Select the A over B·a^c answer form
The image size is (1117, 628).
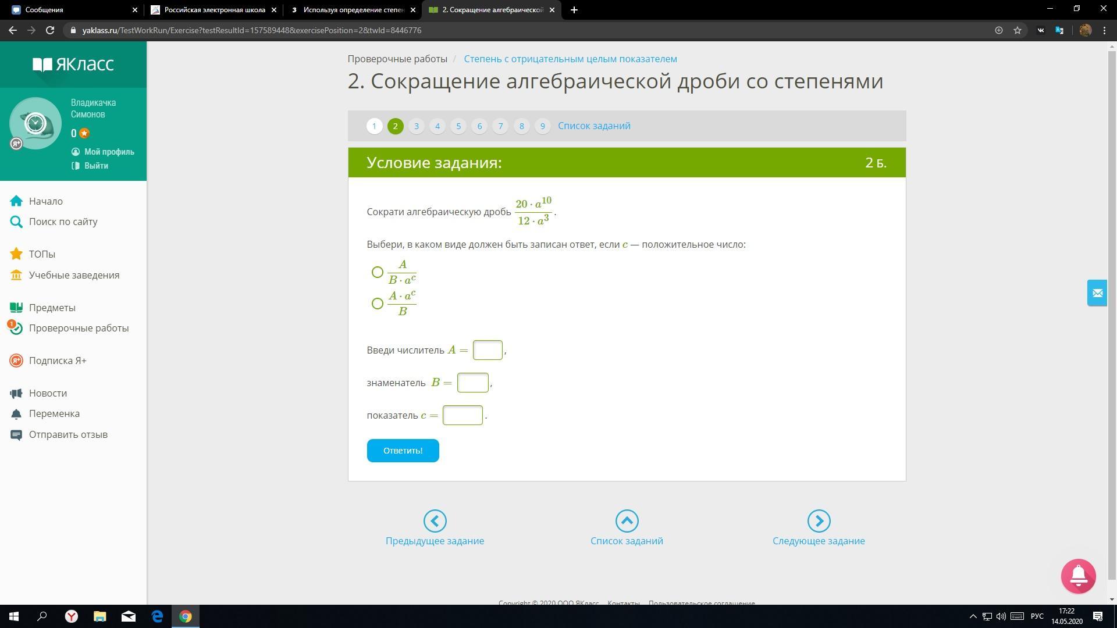click(x=378, y=272)
